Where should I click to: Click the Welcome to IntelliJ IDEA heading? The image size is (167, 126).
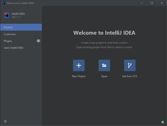pos(104,33)
